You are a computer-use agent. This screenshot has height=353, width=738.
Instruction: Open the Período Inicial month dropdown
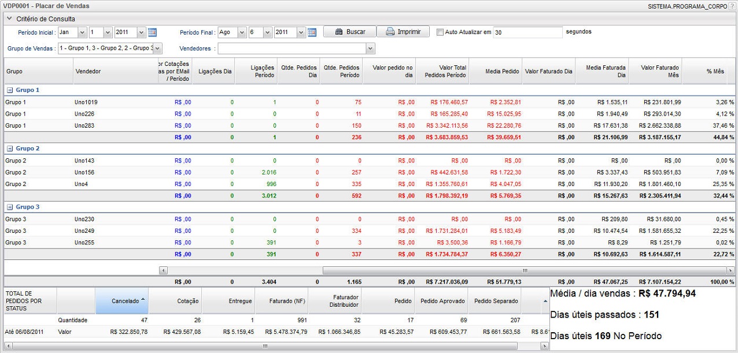pyautogui.click(x=82, y=32)
